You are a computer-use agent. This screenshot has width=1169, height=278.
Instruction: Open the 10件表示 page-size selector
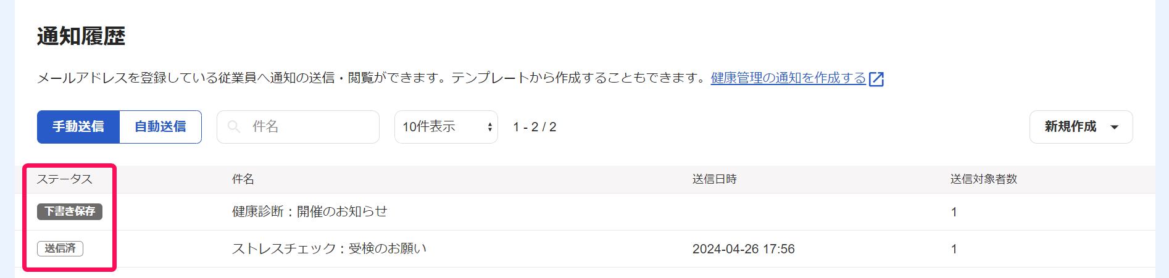tap(446, 127)
